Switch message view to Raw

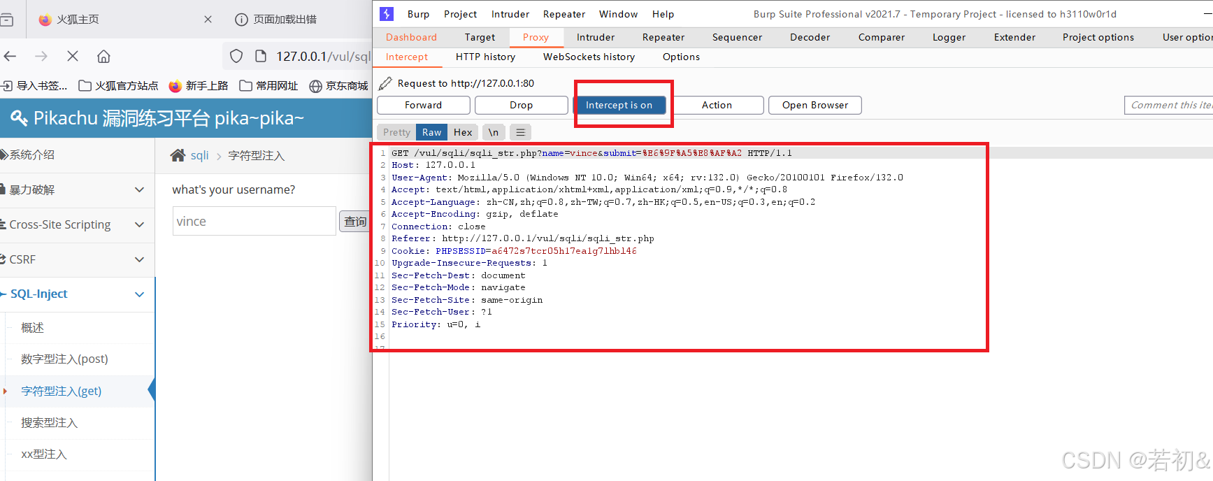pos(431,132)
